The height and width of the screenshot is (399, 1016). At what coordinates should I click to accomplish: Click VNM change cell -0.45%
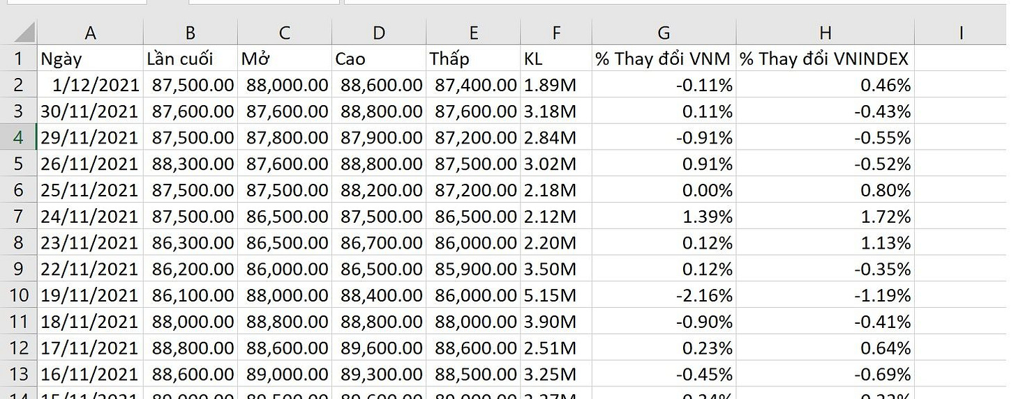664,375
